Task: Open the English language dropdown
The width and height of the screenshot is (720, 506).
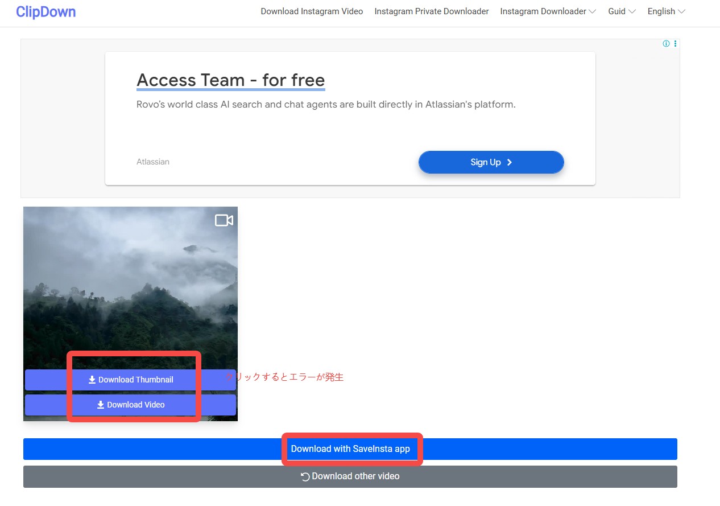Action: (667, 11)
